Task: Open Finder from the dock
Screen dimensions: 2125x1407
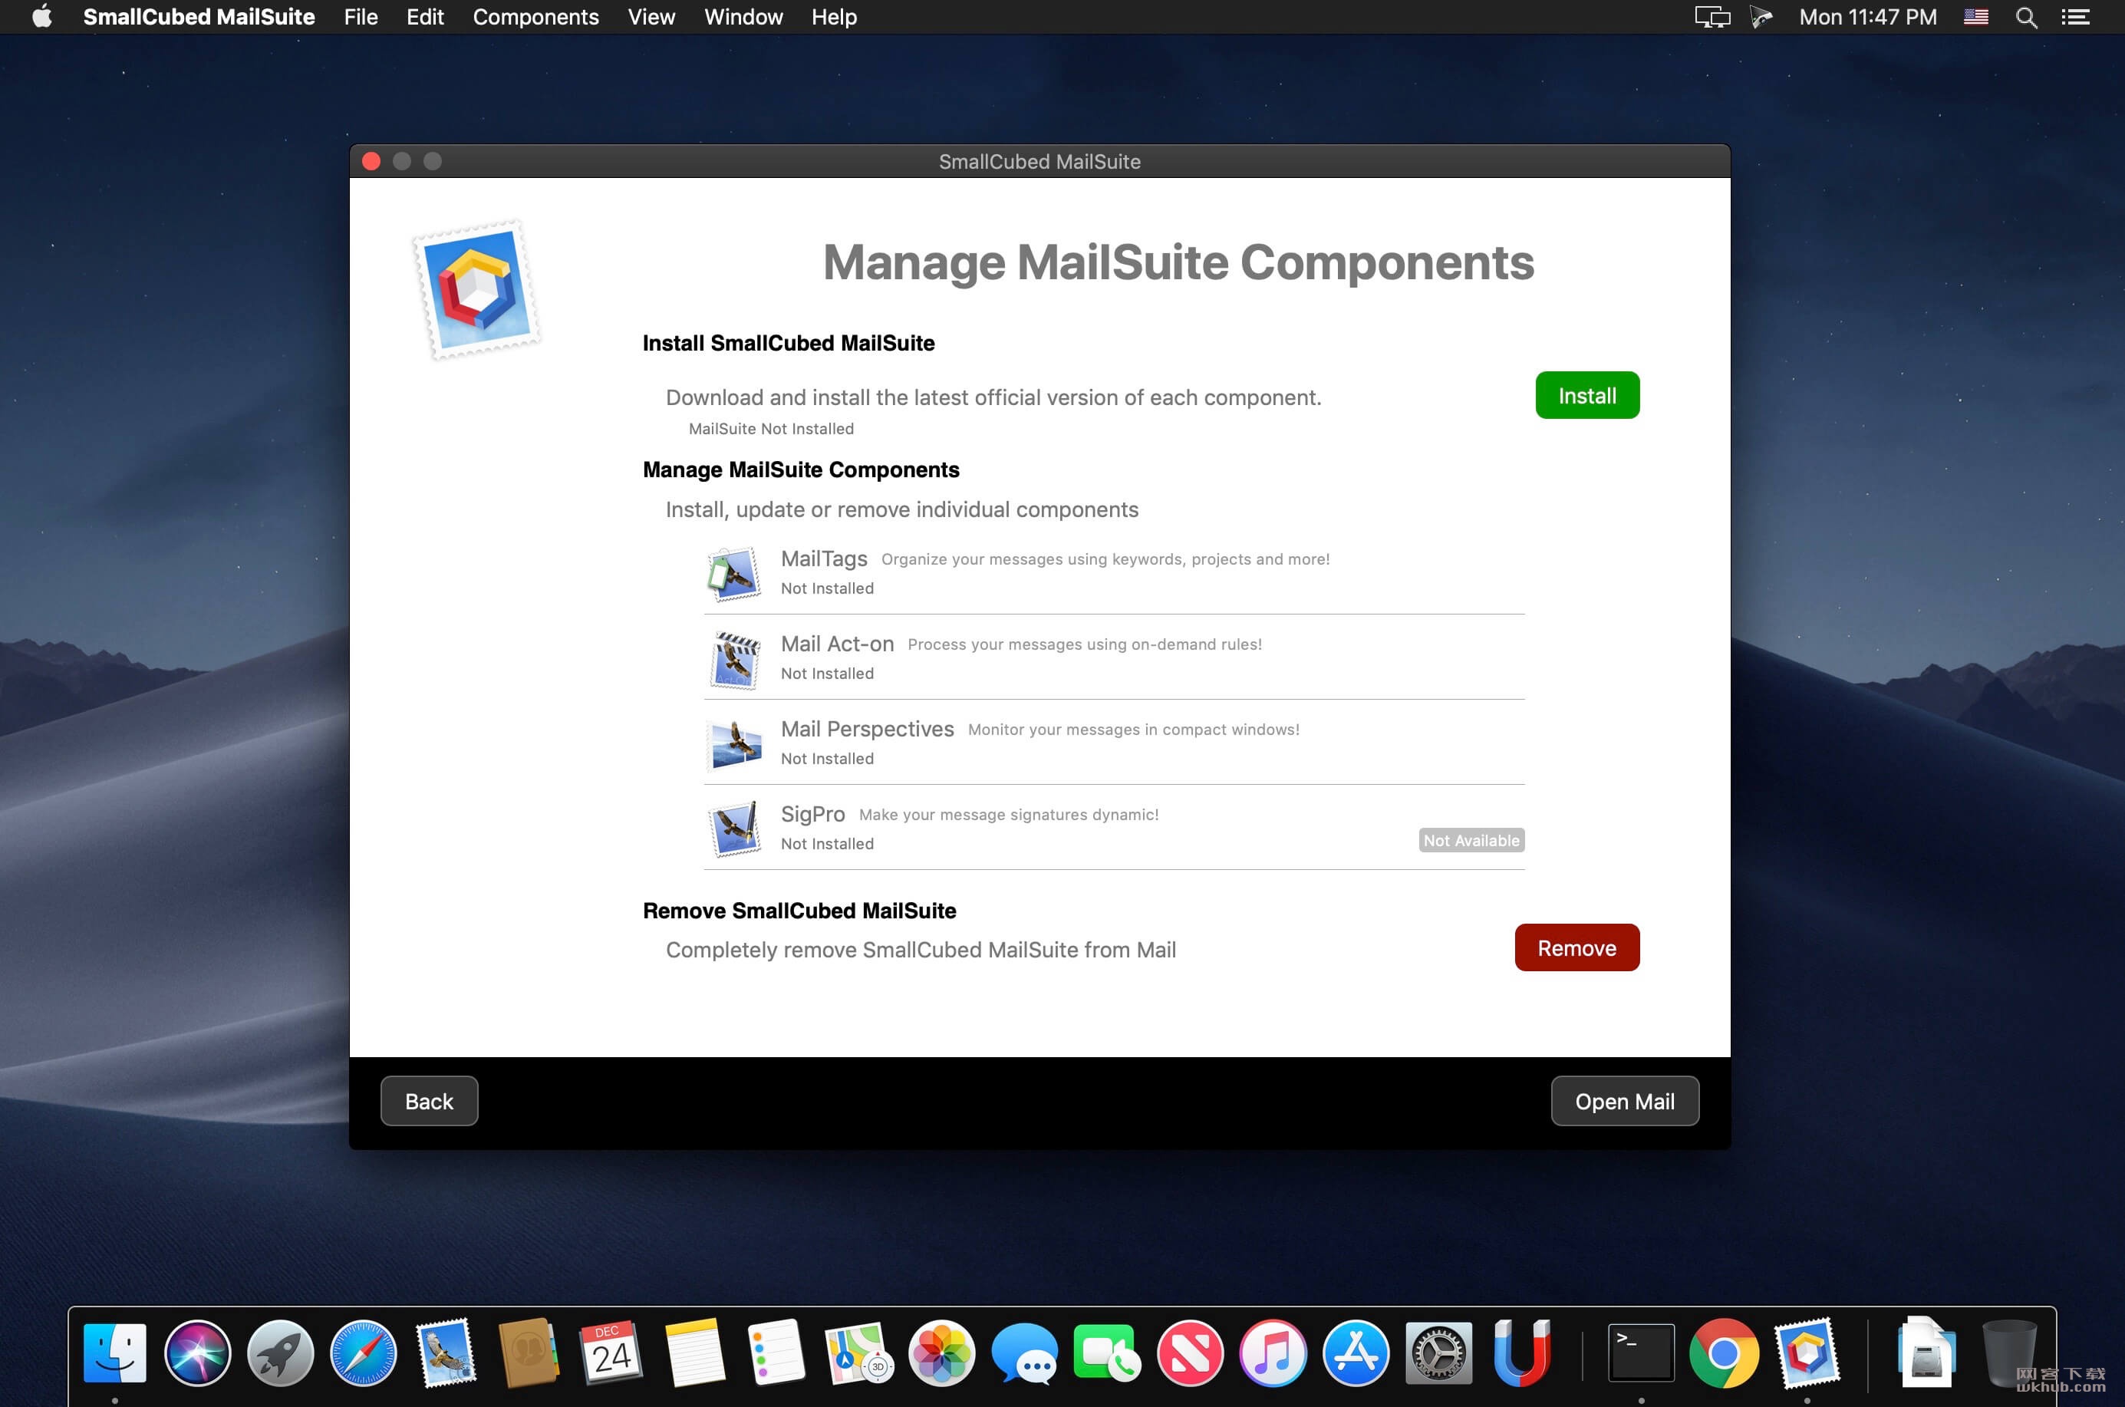Action: pyautogui.click(x=115, y=1353)
